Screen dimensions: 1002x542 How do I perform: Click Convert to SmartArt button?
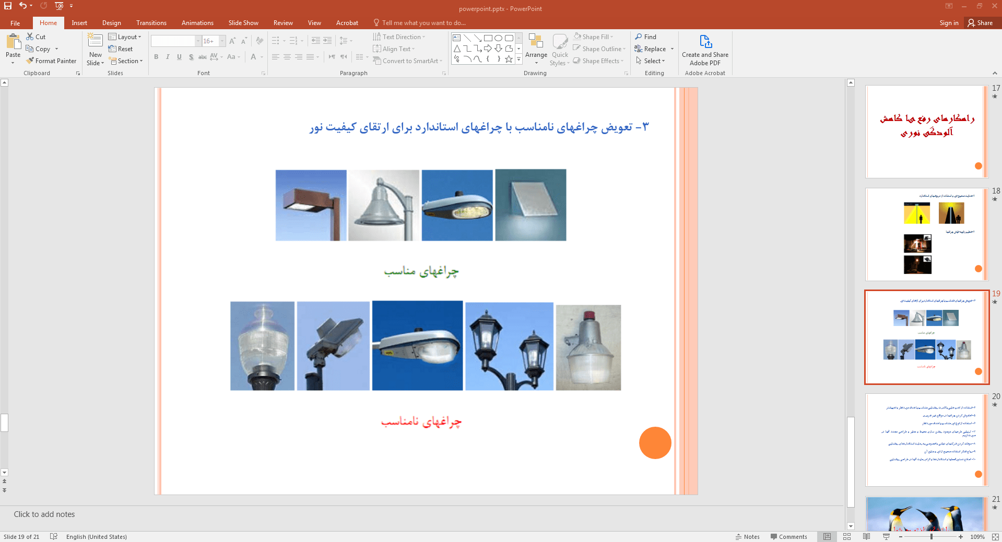408,61
